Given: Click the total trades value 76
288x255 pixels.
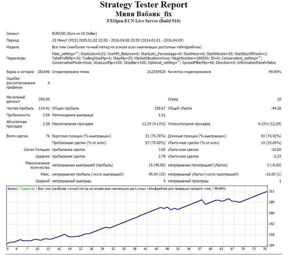Looking at the screenshot, I should (48, 136).
